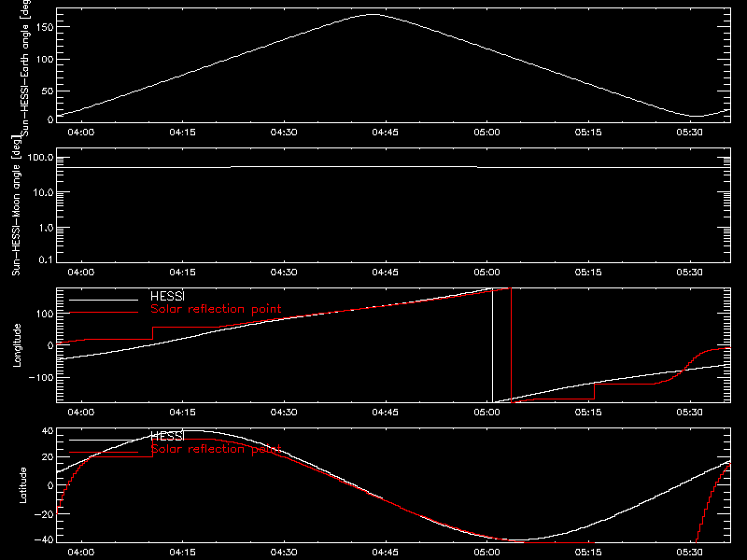The width and height of the screenshot is (747, 560).
Task: Click the -40 tick on Latitude axis
Action: click(44, 540)
